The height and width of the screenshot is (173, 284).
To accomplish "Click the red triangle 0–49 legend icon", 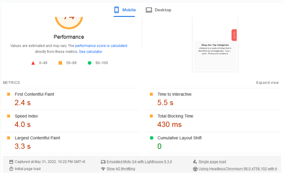I will pyautogui.click(x=33, y=63).
